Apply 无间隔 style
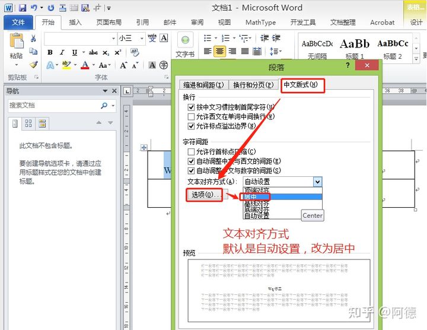This screenshot has width=427, height=330. tap(317, 47)
